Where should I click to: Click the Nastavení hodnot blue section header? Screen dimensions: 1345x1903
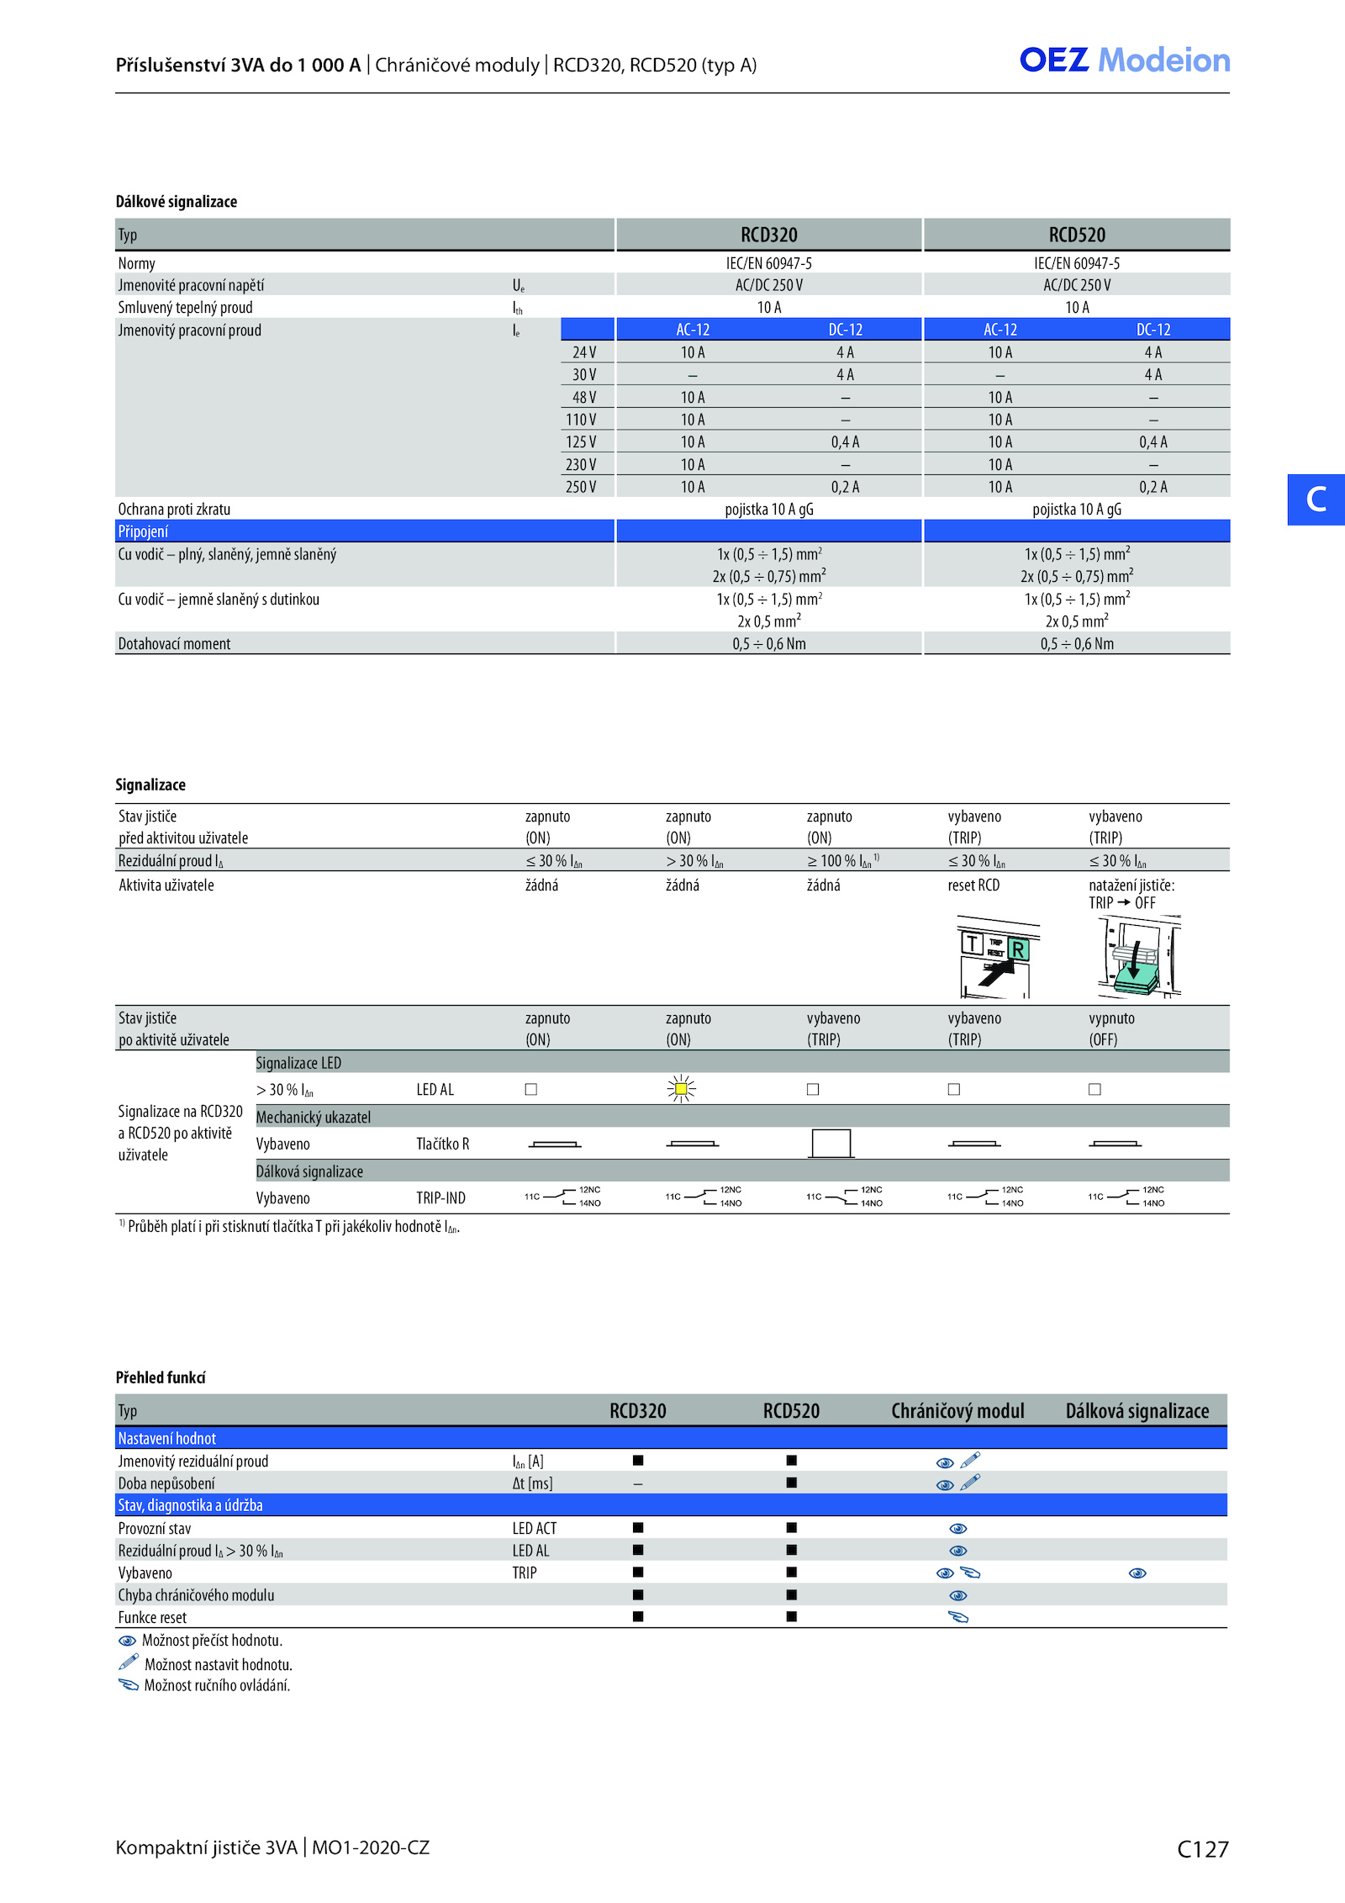671,1438
